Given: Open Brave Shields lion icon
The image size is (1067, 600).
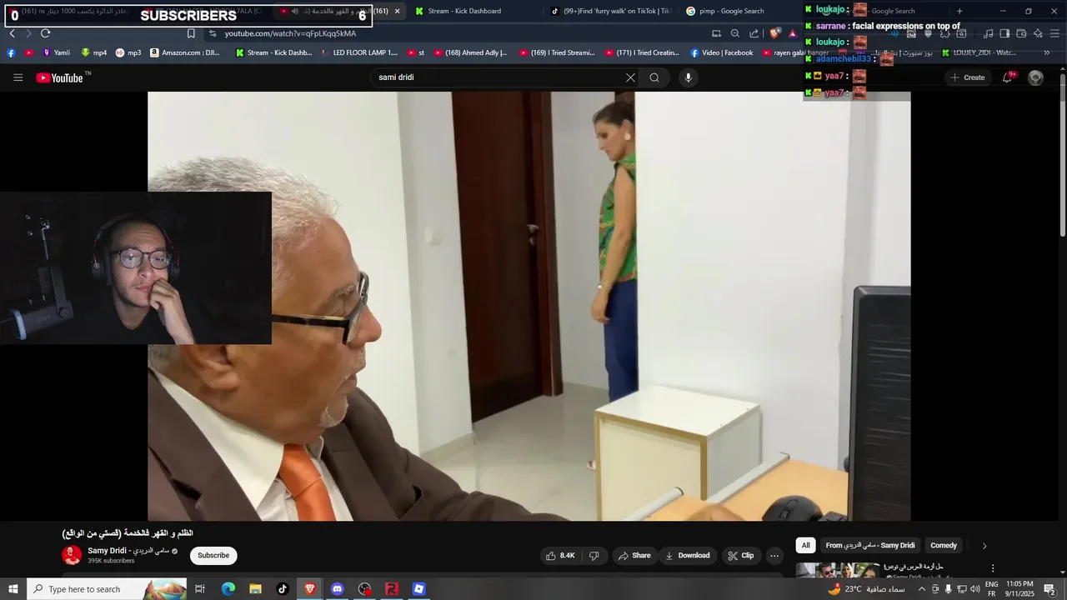Looking at the screenshot, I should pyautogui.click(x=774, y=33).
